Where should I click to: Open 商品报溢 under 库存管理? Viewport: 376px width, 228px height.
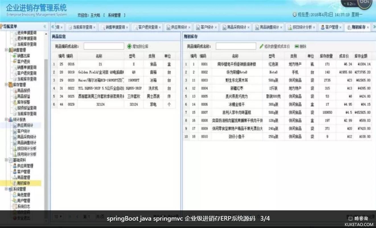[x=23, y=96]
